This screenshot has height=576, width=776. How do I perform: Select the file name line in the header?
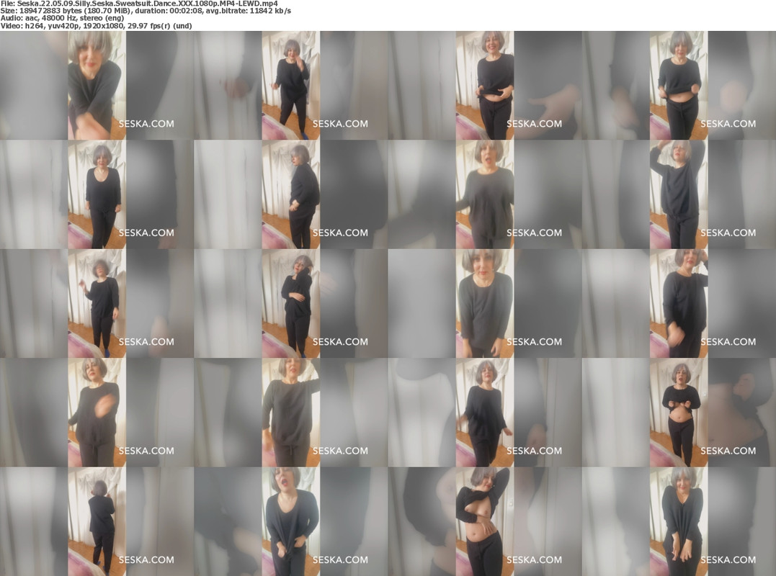point(139,4)
